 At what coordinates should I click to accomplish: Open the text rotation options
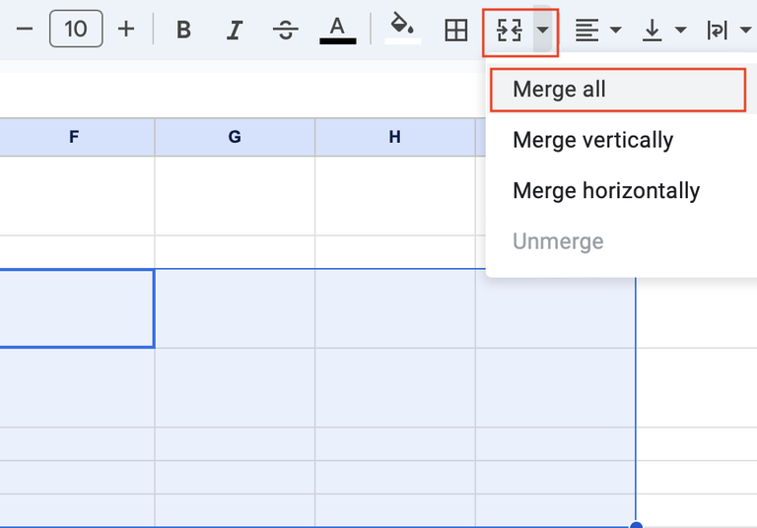click(x=727, y=31)
